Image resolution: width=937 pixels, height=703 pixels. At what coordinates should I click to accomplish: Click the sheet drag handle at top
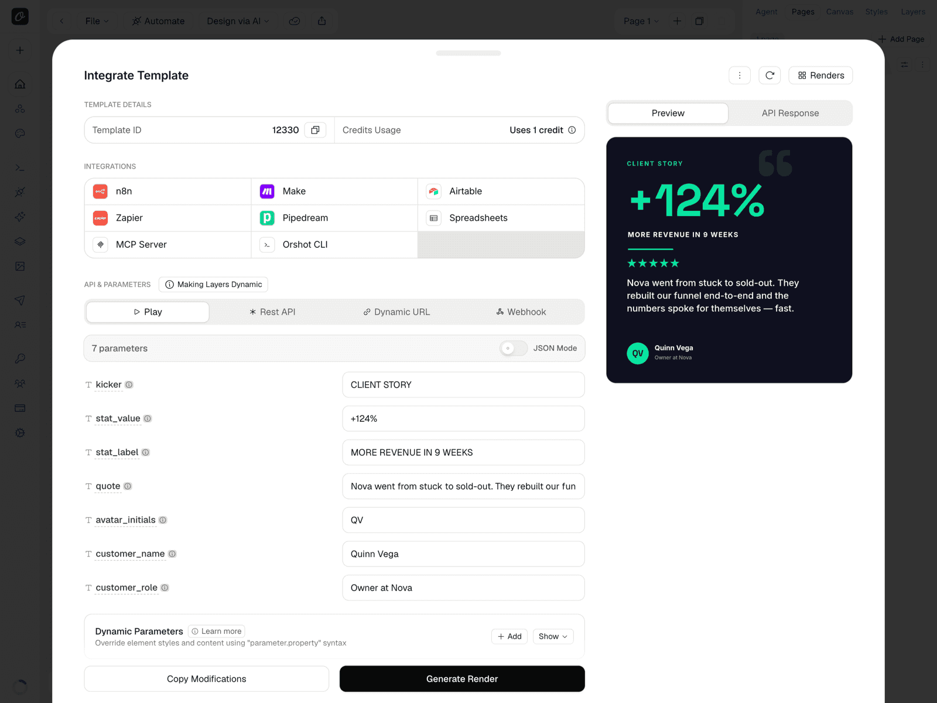point(468,53)
